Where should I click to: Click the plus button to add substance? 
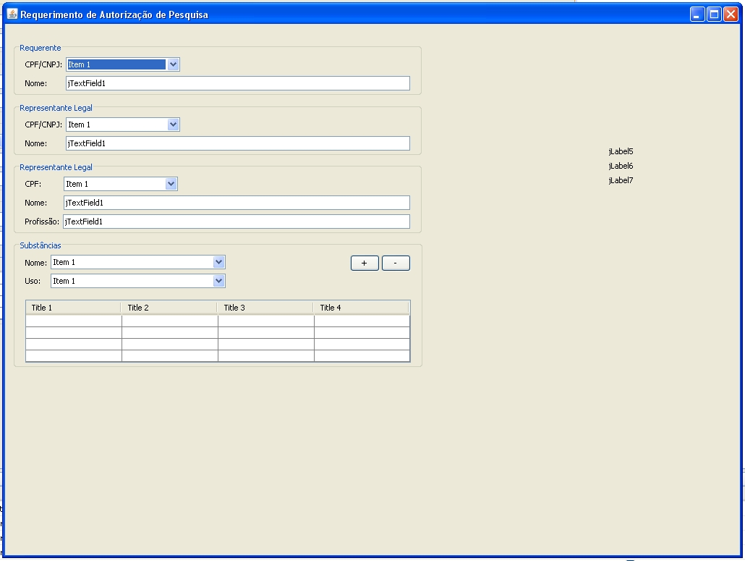coord(365,263)
